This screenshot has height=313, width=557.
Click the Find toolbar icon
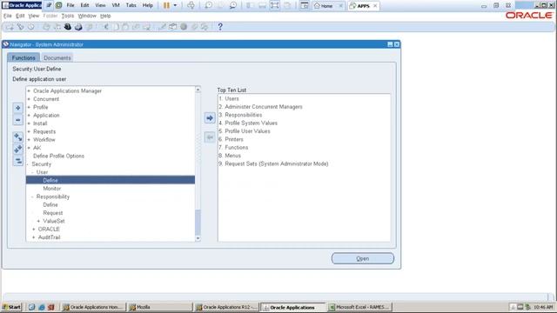pyautogui.click(x=20, y=27)
